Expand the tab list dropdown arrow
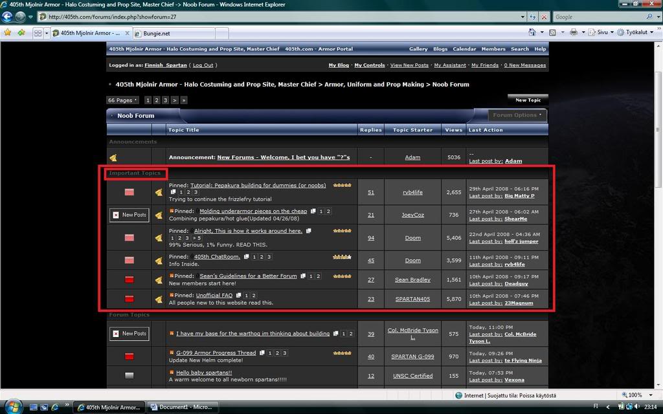Viewport: 663px width, 414px height. point(47,33)
